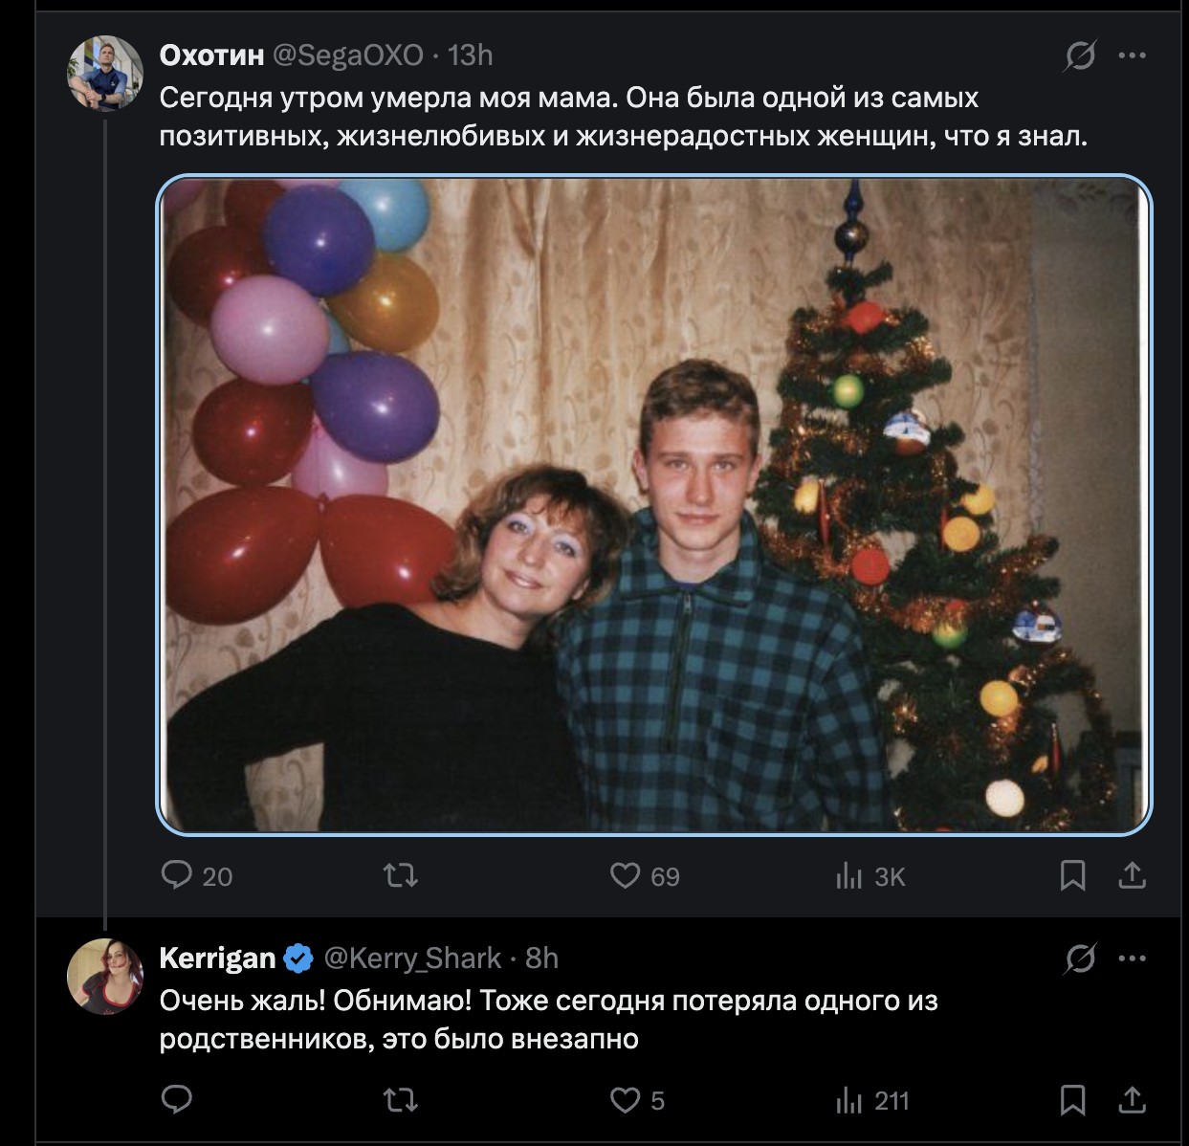This screenshot has height=1146, width=1189.
Task: Bookmark Охотин's post
Action: tap(1072, 875)
